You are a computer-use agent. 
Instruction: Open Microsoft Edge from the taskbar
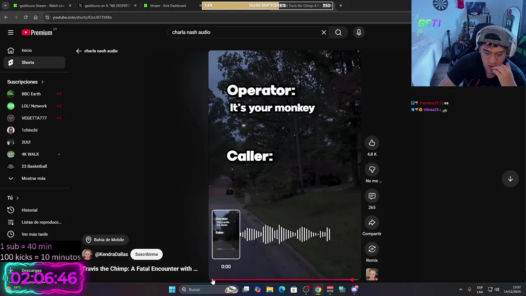click(282, 289)
